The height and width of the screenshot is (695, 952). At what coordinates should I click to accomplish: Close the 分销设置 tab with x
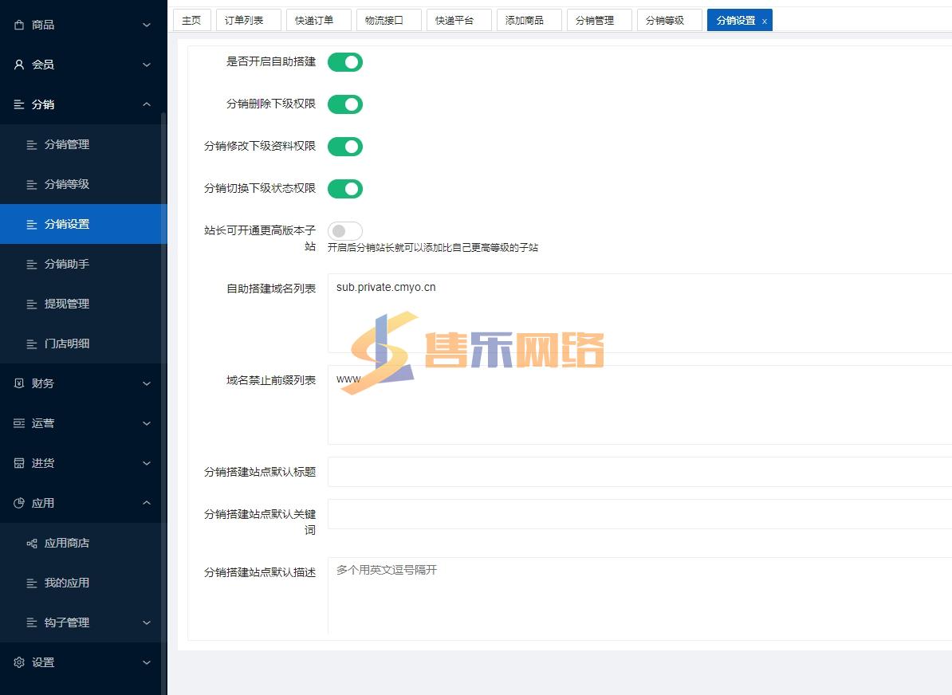point(764,22)
